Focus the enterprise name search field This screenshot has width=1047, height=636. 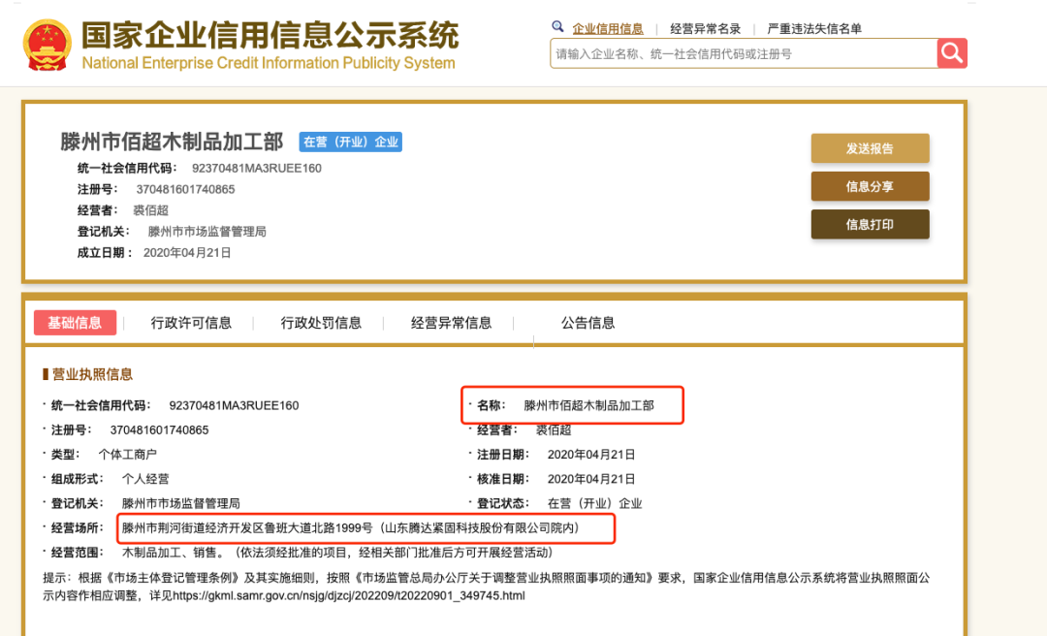coord(744,53)
